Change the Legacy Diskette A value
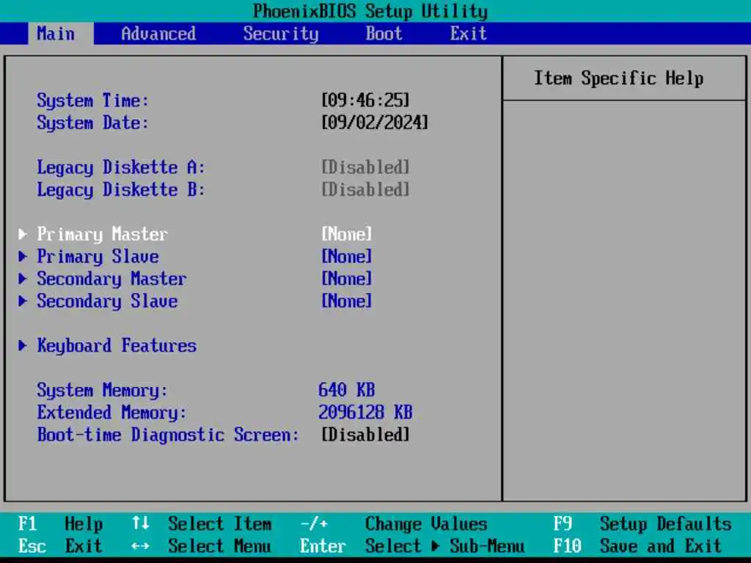Image resolution: width=751 pixels, height=563 pixels. click(365, 168)
